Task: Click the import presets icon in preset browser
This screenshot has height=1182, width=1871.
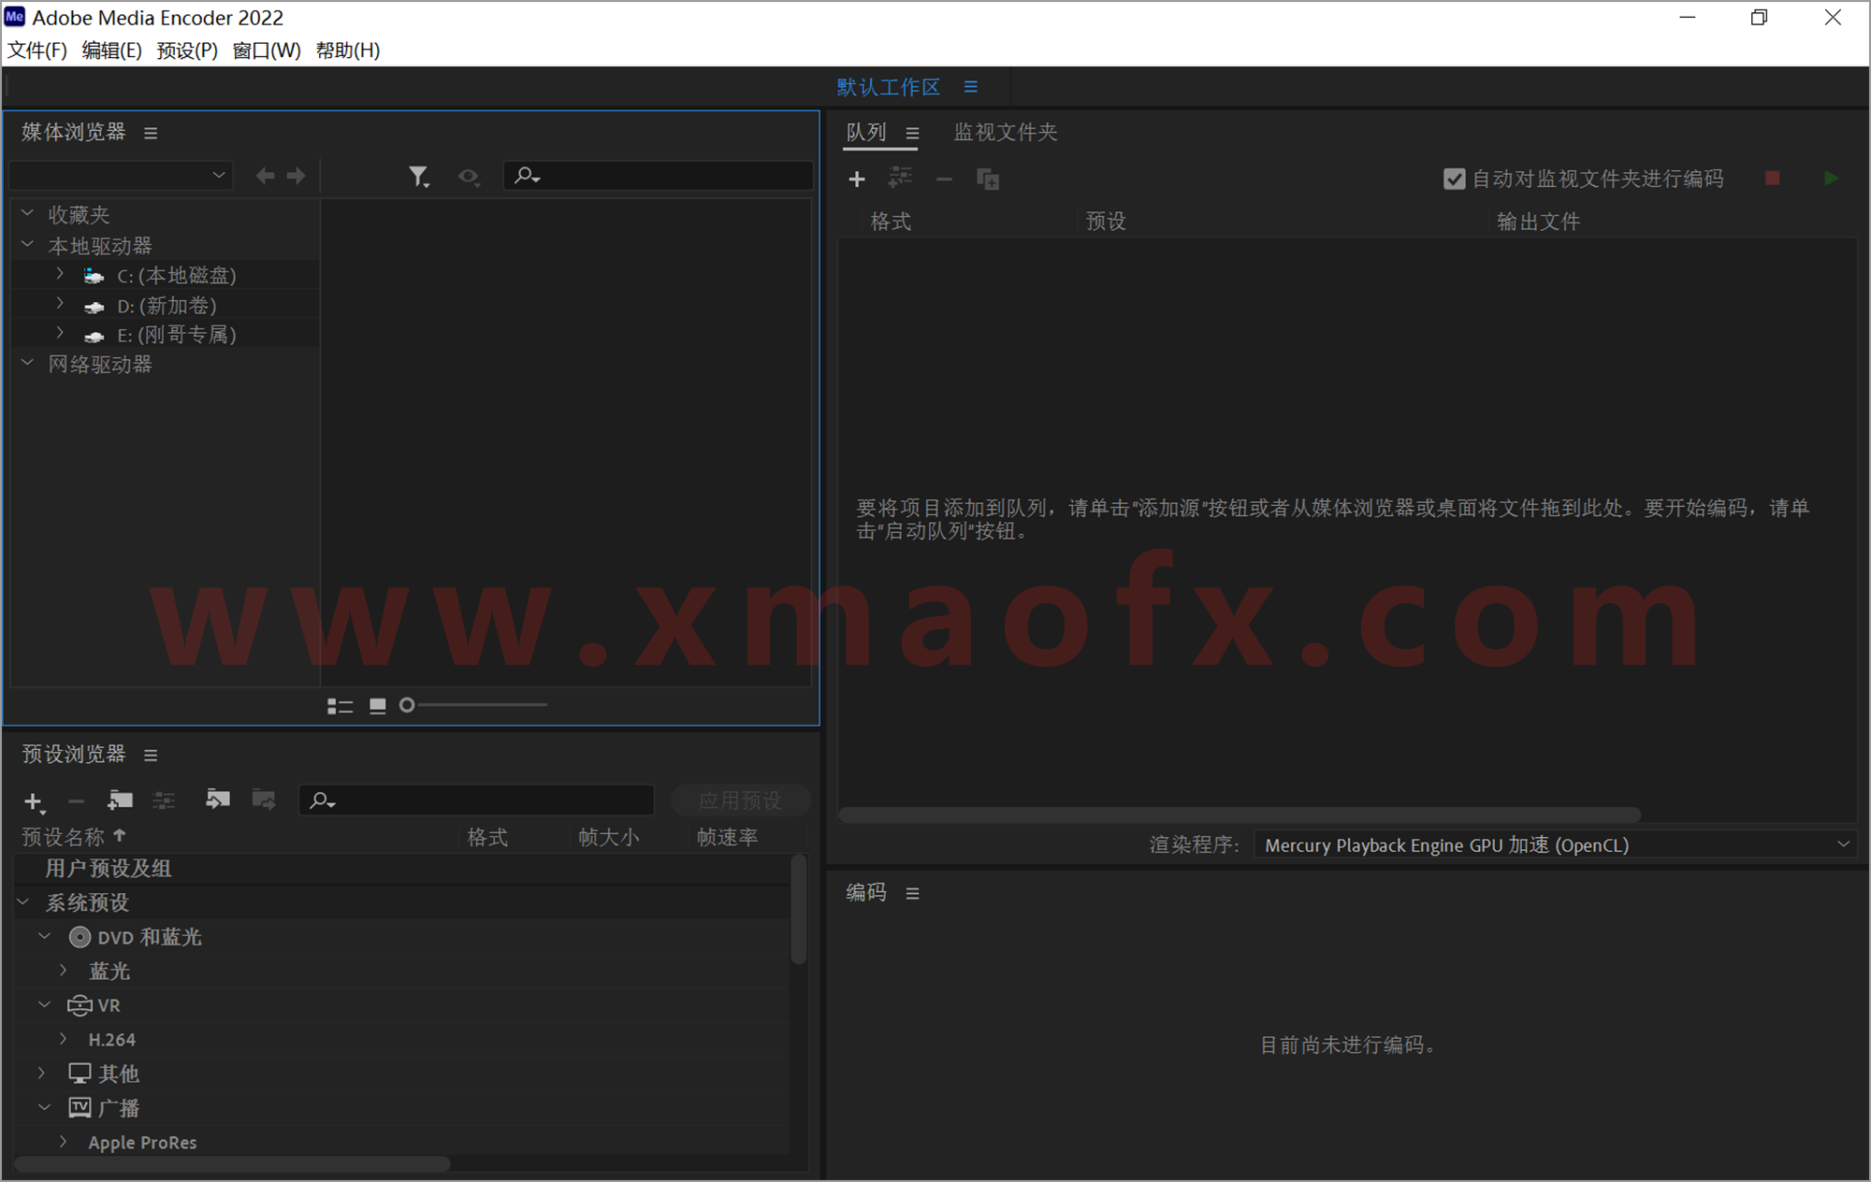Action: point(218,800)
